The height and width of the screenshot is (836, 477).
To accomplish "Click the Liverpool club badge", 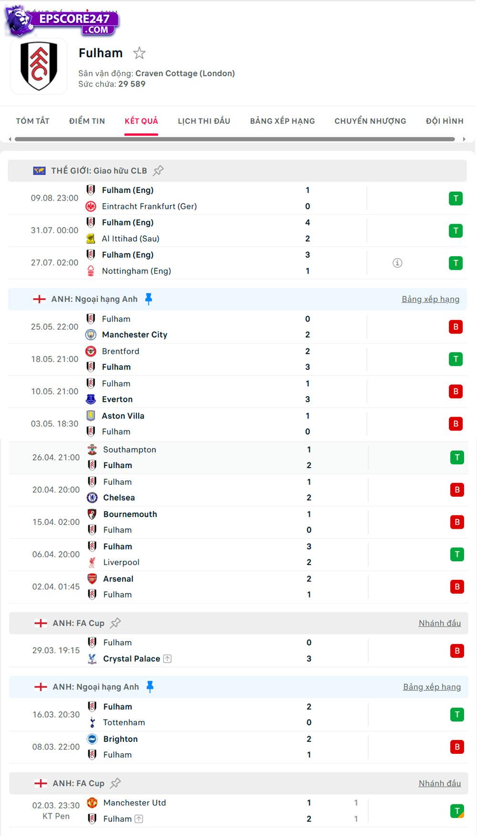I will coord(92,562).
